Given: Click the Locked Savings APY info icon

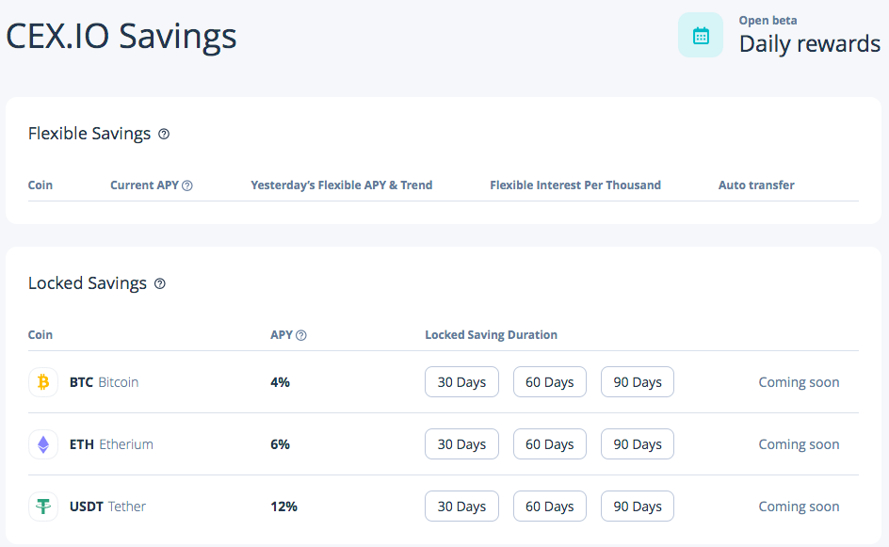Looking at the screenshot, I should 301,335.
